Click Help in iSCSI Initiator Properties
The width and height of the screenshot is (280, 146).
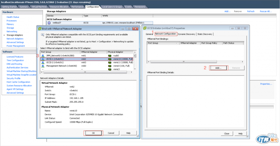240,133
